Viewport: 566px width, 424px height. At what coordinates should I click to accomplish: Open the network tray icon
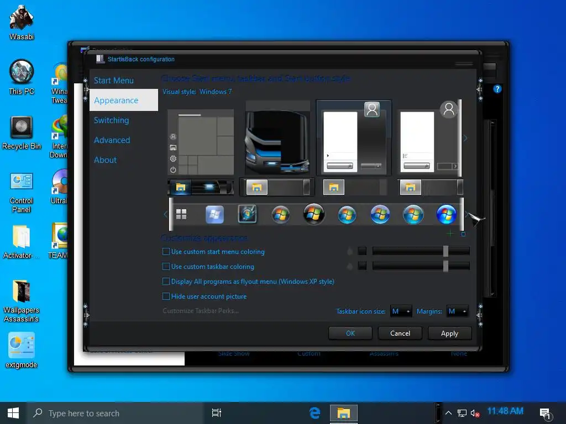point(462,413)
